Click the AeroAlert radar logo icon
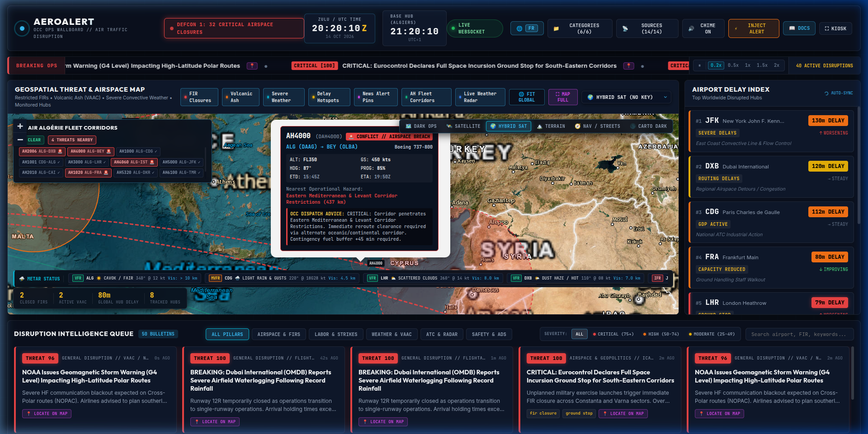The height and width of the screenshot is (434, 868). point(22,28)
